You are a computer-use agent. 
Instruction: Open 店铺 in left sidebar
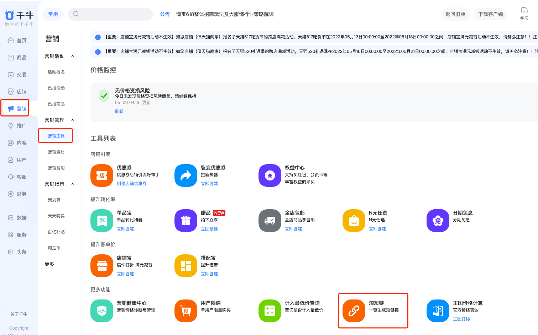coord(17,92)
